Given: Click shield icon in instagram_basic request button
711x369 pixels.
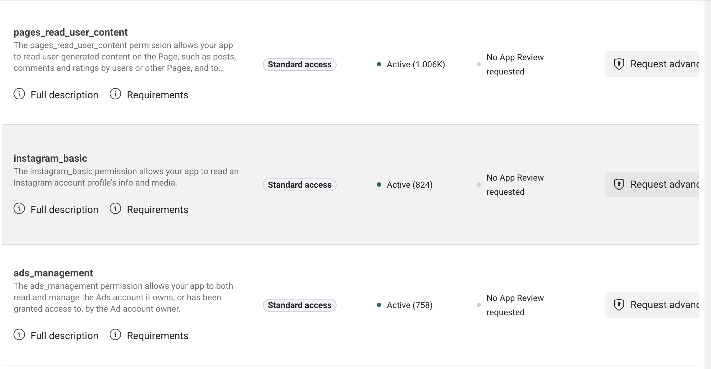Looking at the screenshot, I should coord(619,184).
